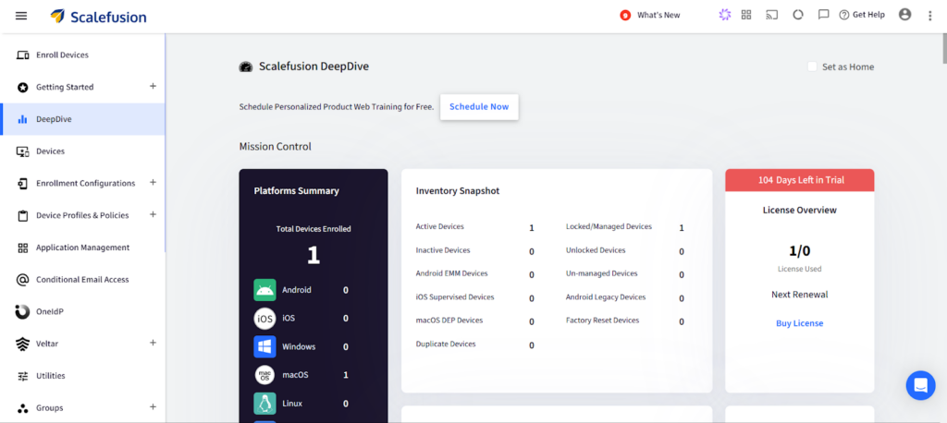This screenshot has height=423, width=947.
Task: Click the Locked/Managed Devices label
Action: coord(609,227)
